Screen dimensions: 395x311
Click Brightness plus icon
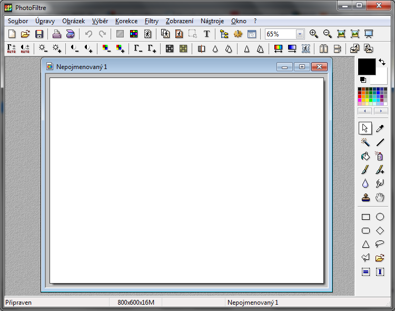tap(57, 48)
